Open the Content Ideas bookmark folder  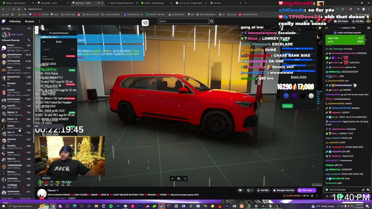click(68, 14)
